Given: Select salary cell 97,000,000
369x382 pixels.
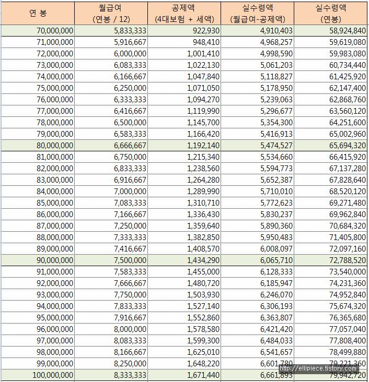Looking at the screenshot, I should click(38, 340).
